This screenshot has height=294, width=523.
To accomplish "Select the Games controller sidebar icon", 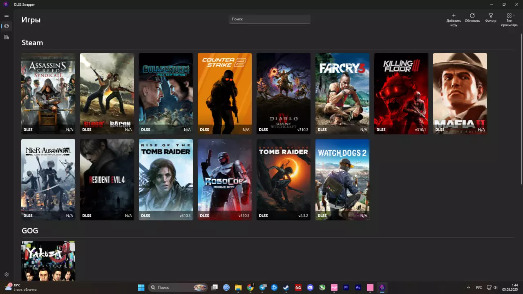I will tap(6, 26).
